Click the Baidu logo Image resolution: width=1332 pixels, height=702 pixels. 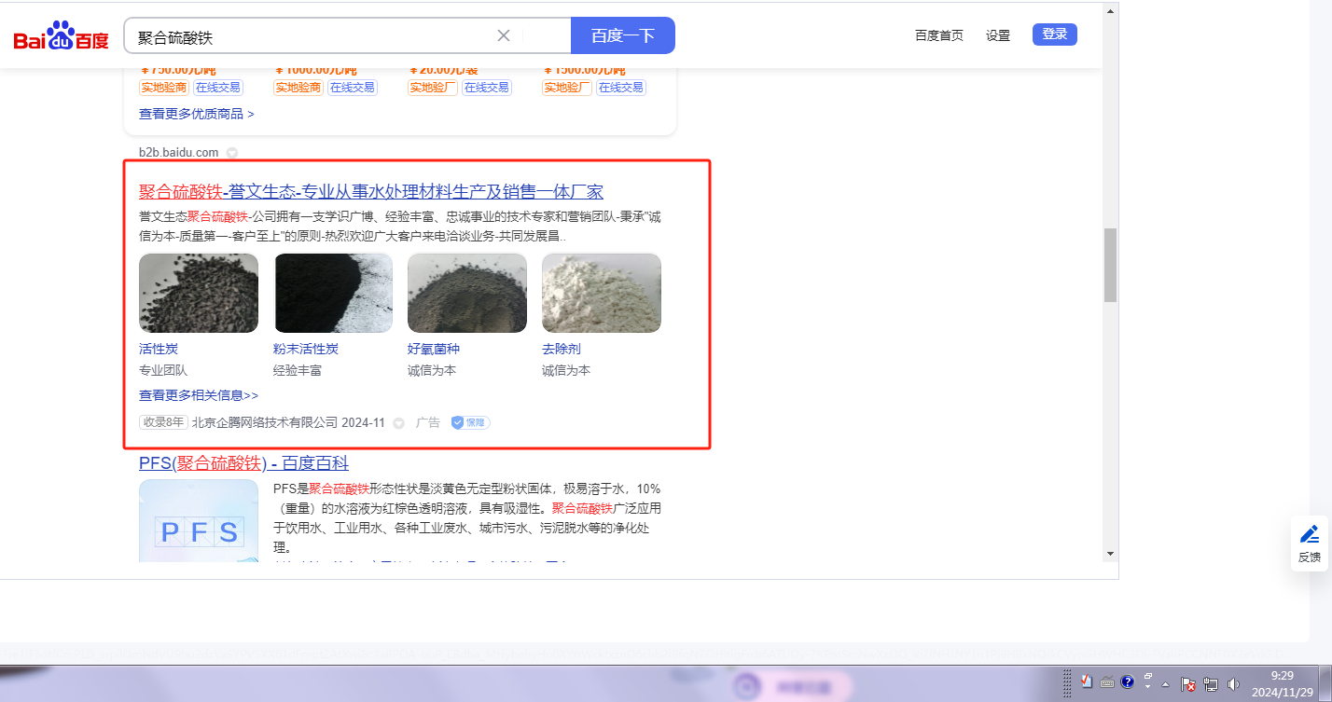[61, 36]
